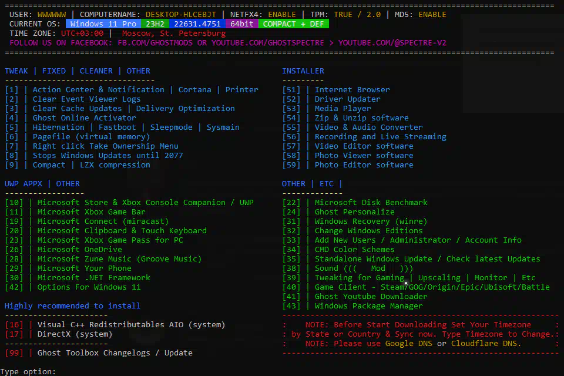
Task: Click the 'COMPACT + DEF' green badge
Action: point(294,23)
